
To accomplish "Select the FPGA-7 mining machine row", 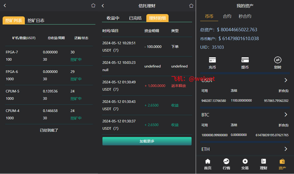I will tap(49, 56).
